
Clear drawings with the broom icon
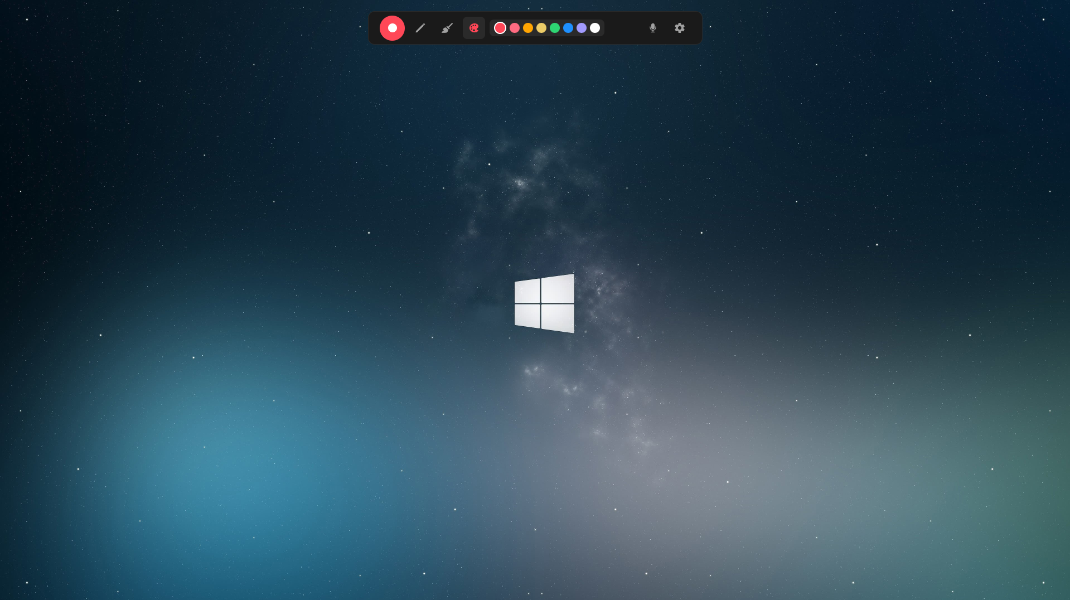click(x=447, y=28)
